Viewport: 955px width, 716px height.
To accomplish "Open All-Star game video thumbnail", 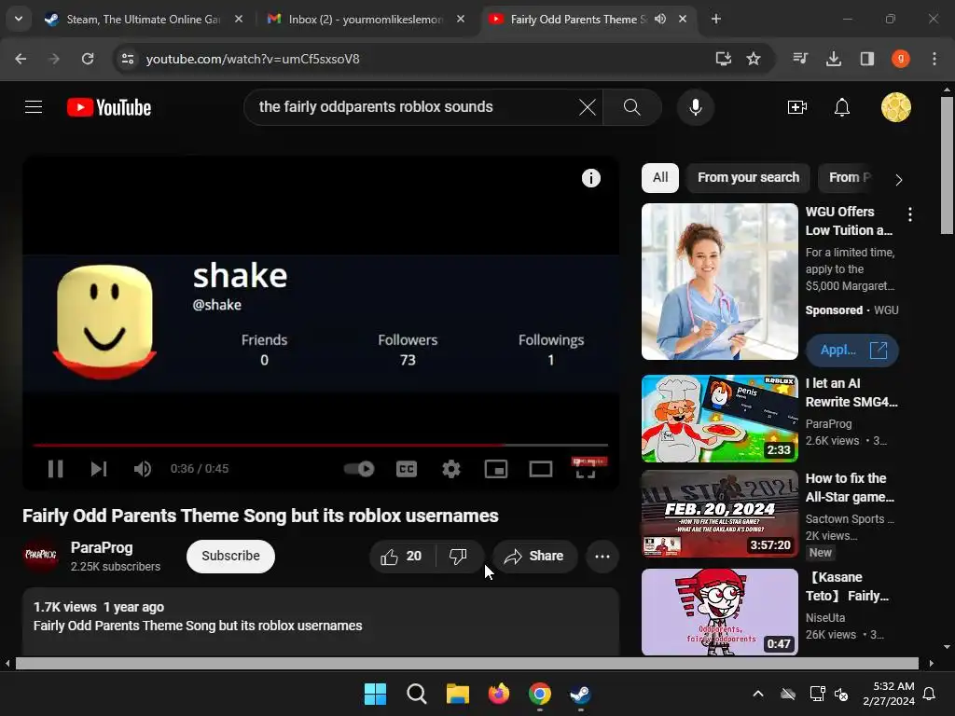I will click(720, 514).
